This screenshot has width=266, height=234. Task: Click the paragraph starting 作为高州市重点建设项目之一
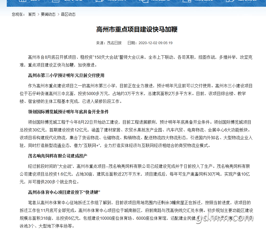136,93
